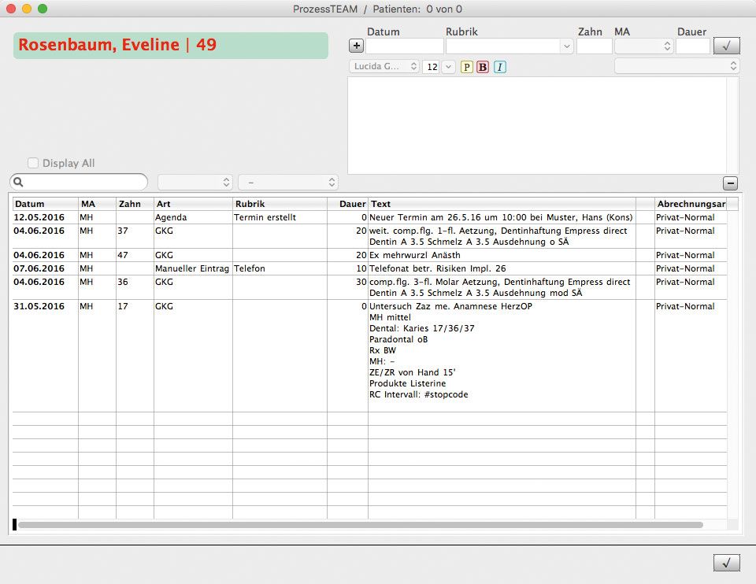
Task: Open the MA employee dropdown
Action: tap(643, 46)
